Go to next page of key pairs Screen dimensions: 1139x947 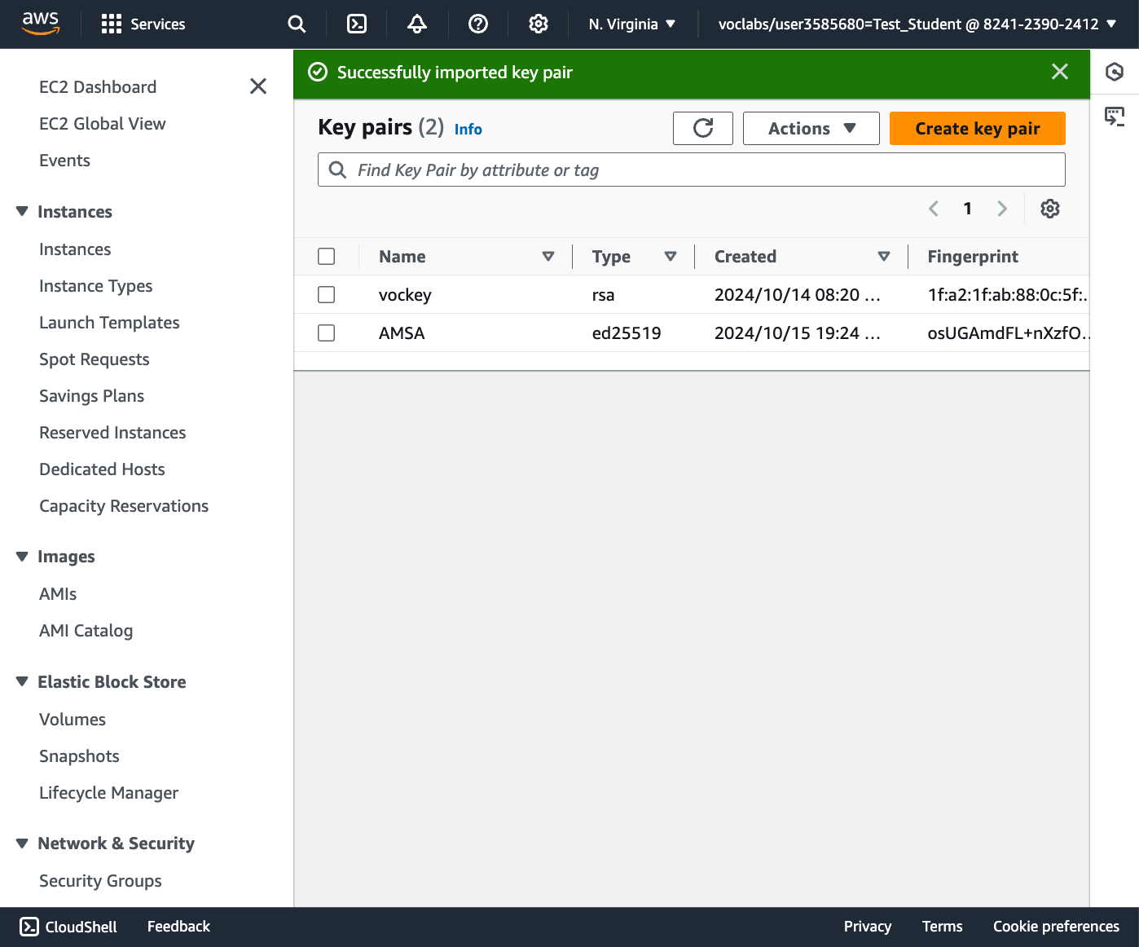click(x=1002, y=209)
